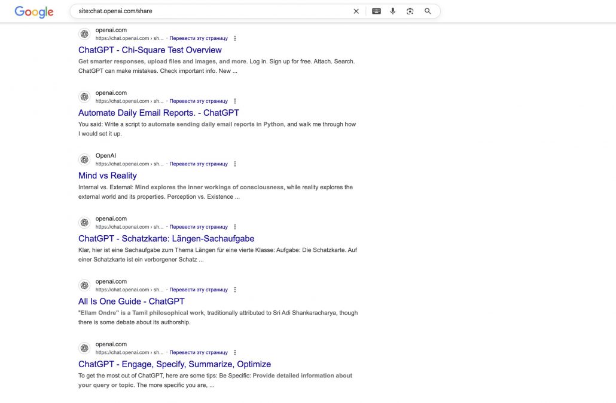Click the magnifier search button
The height and width of the screenshot is (403, 616).
coord(428,11)
